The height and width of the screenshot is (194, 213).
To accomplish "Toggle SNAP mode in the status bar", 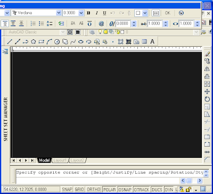I will (67, 190).
